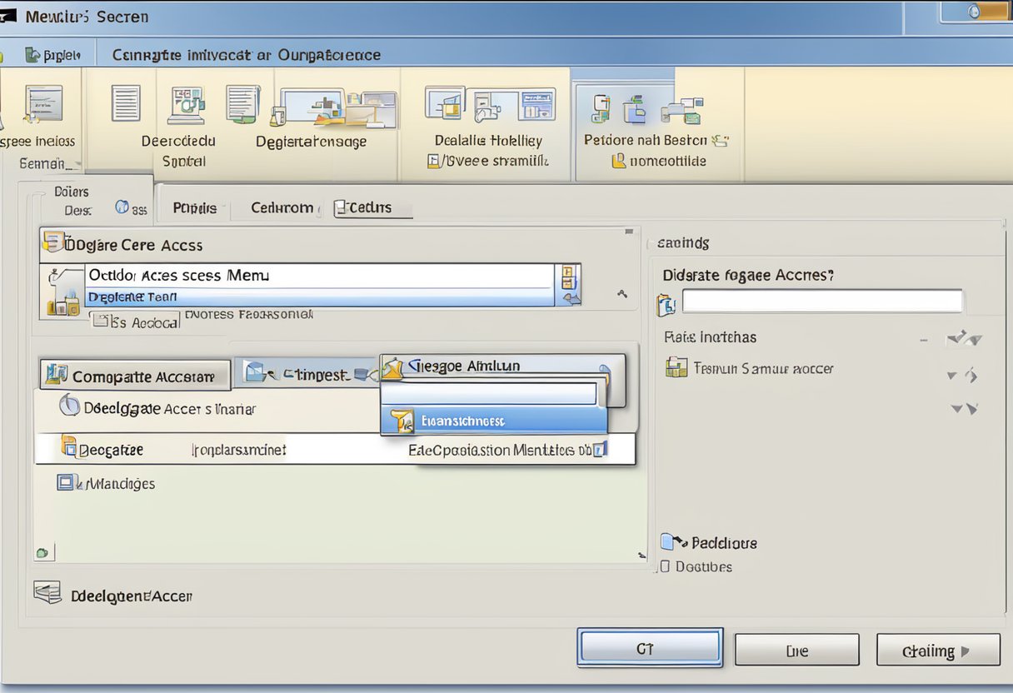Click the Didsrate fogaee search field

point(822,301)
